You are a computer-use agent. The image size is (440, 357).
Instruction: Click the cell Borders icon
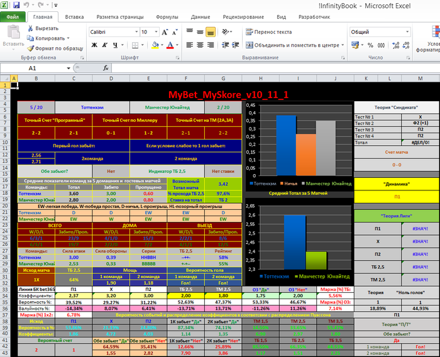point(135,45)
